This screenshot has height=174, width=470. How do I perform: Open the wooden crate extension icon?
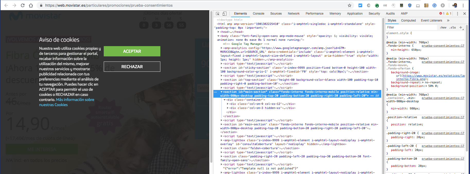point(426,5)
